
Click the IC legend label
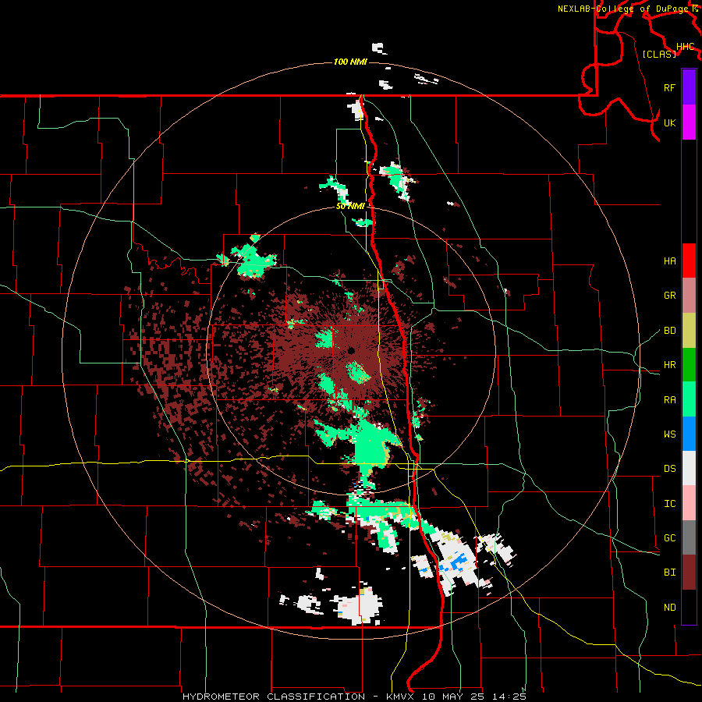[669, 504]
